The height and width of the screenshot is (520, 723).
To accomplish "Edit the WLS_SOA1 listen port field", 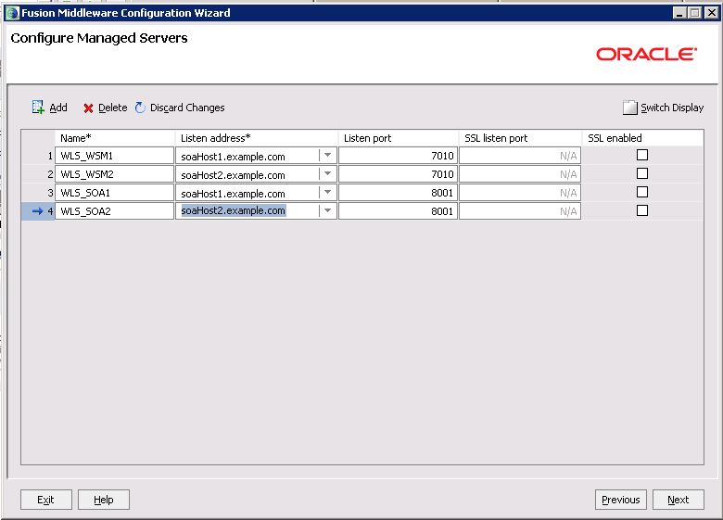I will pos(398,193).
